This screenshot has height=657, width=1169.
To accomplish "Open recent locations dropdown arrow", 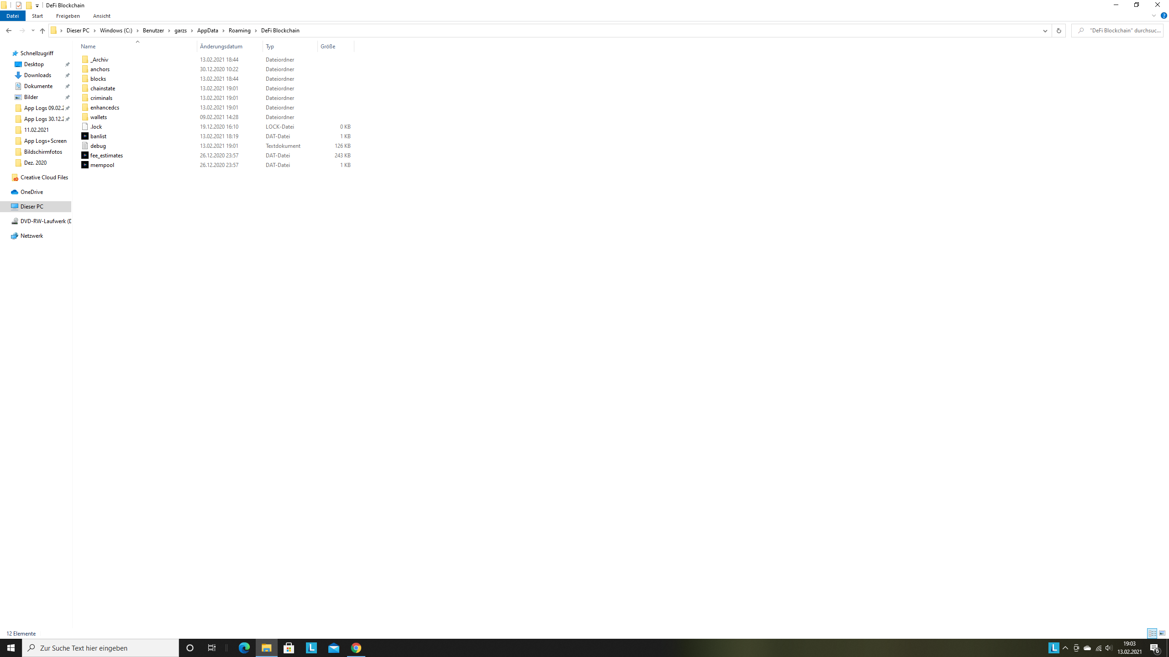I will coord(33,31).
